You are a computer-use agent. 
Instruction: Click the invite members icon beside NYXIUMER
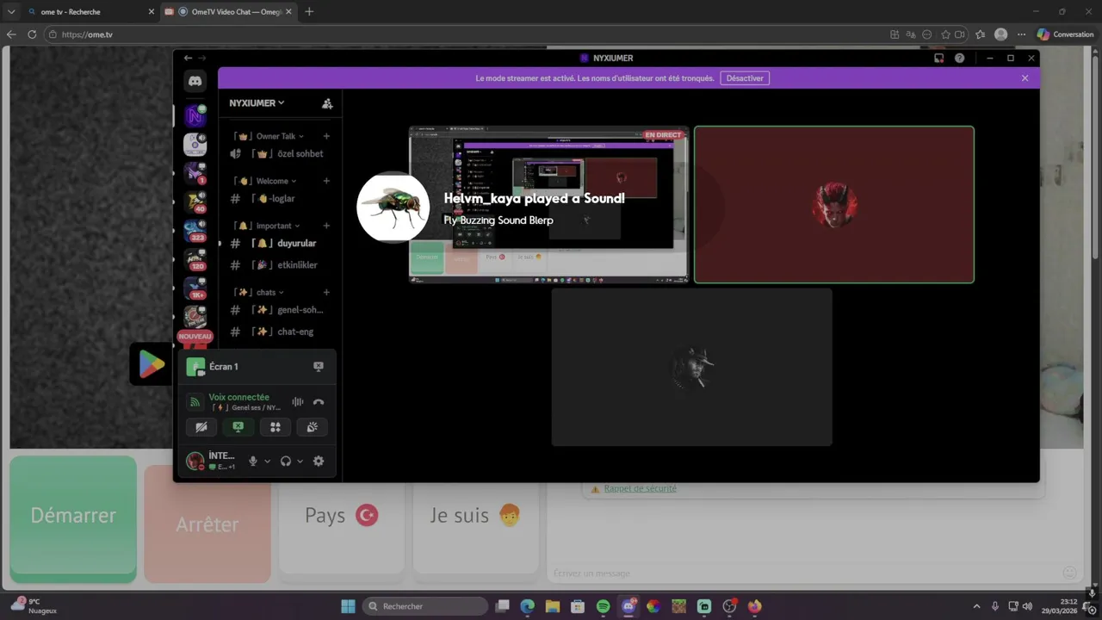tap(327, 103)
